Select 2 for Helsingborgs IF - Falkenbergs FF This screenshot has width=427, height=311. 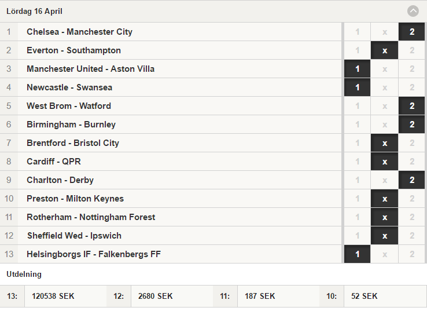click(412, 254)
